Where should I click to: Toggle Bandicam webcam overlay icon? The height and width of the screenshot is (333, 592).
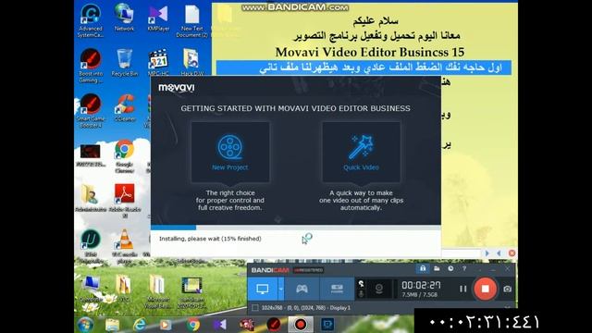tap(378, 289)
